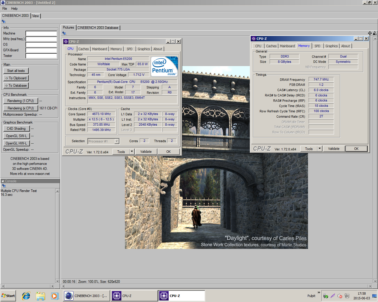378x302 pixels.
Task: Run Rendering (x CPU) benchmark
Action: [21, 108]
